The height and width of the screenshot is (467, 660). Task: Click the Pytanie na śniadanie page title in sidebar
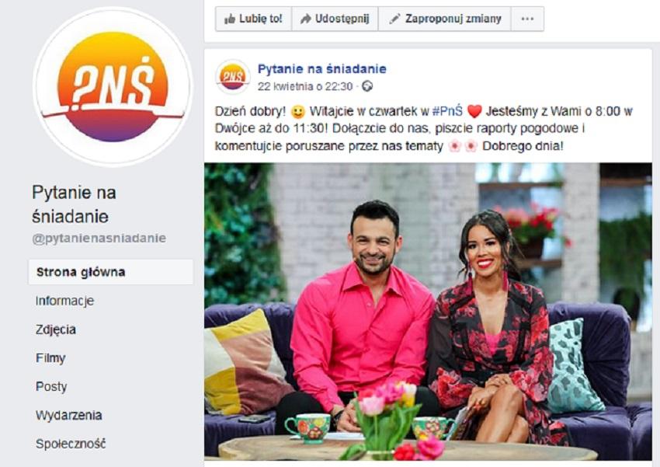74,204
